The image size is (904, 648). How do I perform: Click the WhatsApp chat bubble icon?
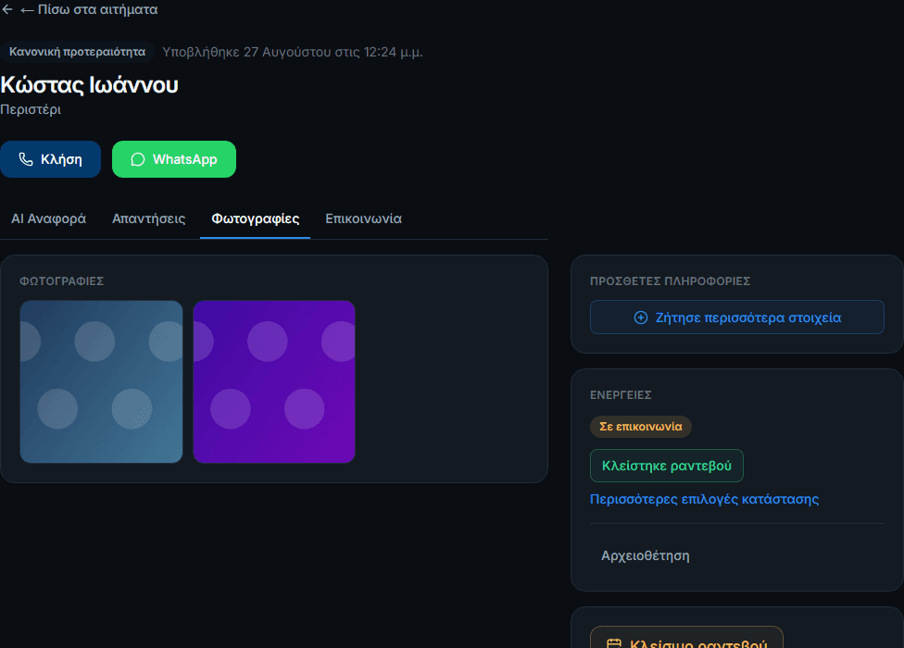coord(138,159)
